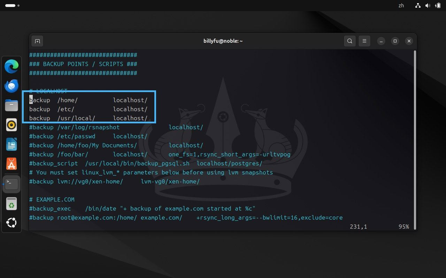Screen dimensions: 446x278
Task: Click the battery status icon
Action: pyautogui.click(x=438, y=6)
